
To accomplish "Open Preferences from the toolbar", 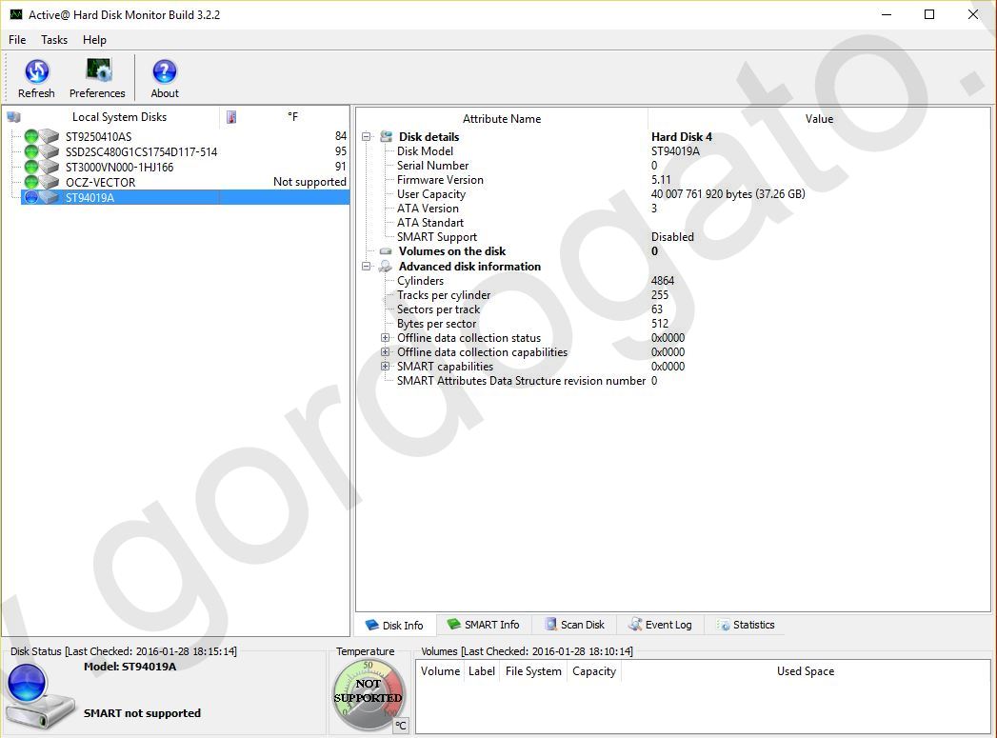I will [x=97, y=71].
